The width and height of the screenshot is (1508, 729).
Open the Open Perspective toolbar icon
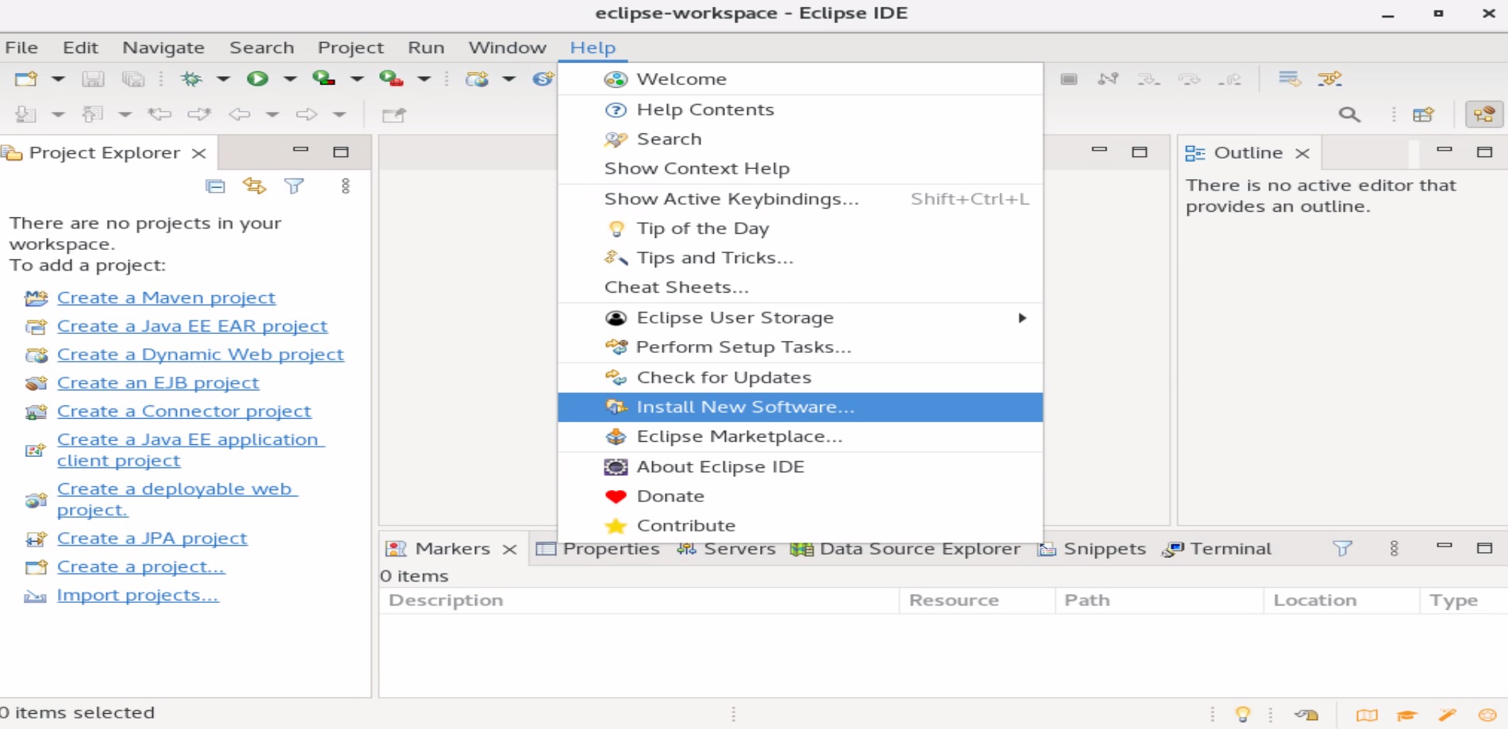point(1423,115)
